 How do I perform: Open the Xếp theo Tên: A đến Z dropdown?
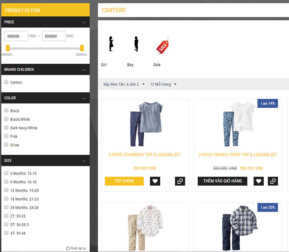[x=124, y=84]
